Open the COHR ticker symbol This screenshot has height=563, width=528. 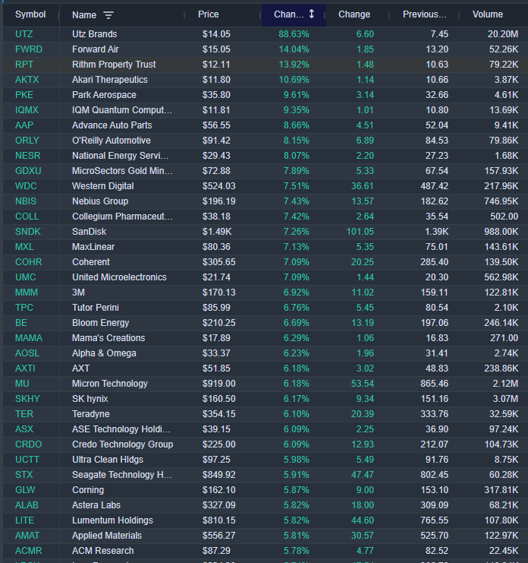[28, 262]
